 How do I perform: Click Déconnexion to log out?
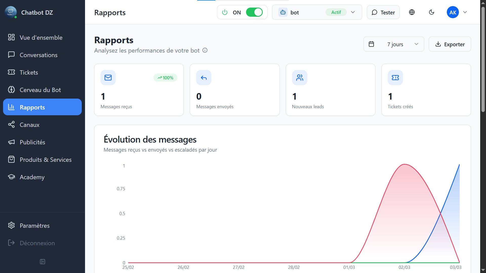point(42,243)
